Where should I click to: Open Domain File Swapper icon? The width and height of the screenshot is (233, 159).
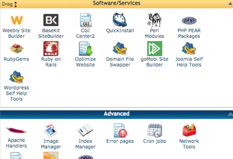click(x=120, y=49)
